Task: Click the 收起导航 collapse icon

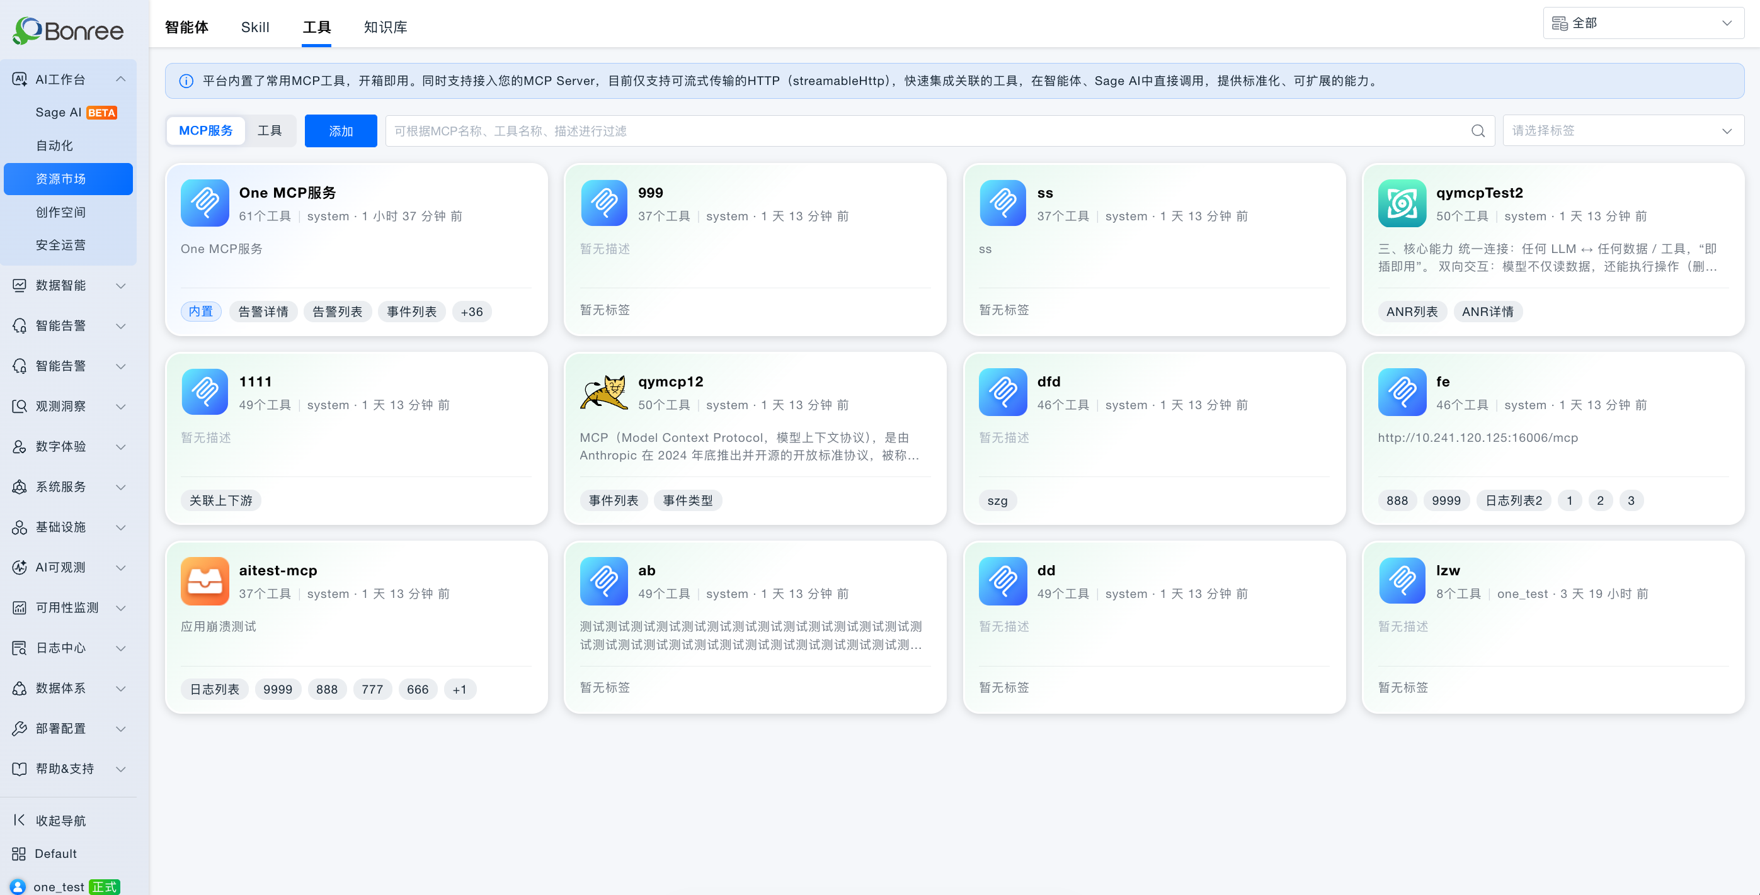Action: [19, 820]
